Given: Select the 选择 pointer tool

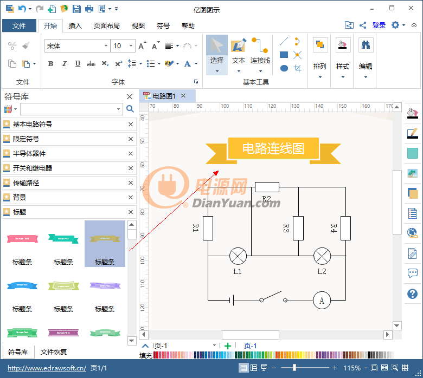Looking at the screenshot, I should coord(217,55).
